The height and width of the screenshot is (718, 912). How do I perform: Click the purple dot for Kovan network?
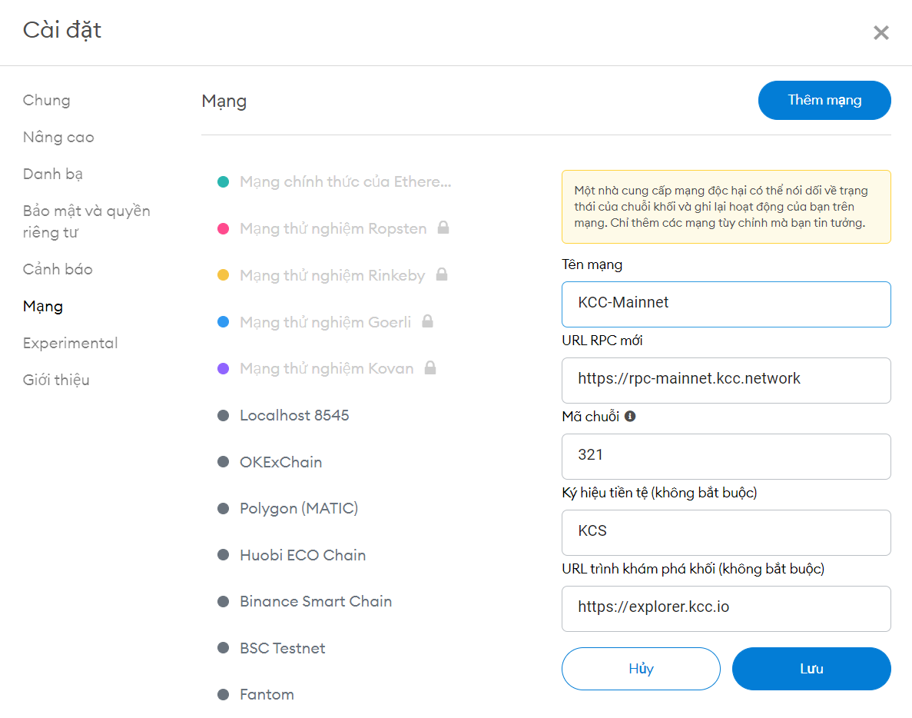(223, 368)
